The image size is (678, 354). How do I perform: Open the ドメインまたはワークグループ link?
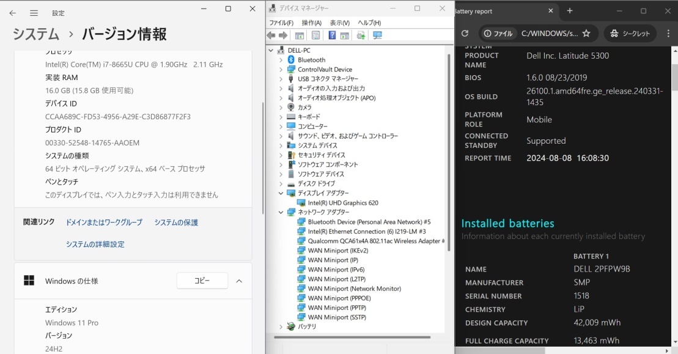[104, 222]
